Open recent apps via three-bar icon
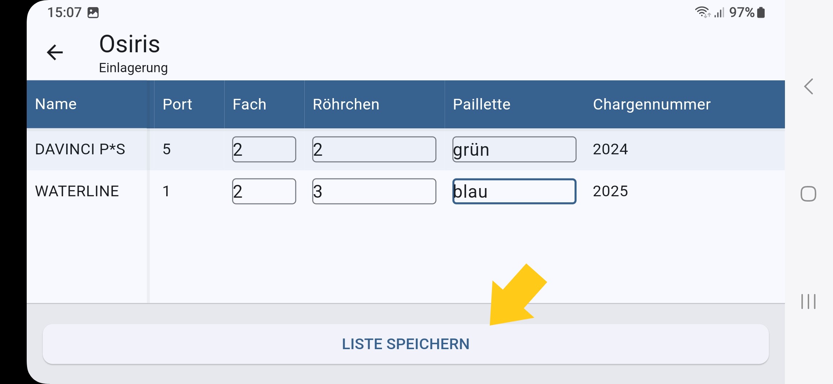833x384 pixels. [x=808, y=302]
